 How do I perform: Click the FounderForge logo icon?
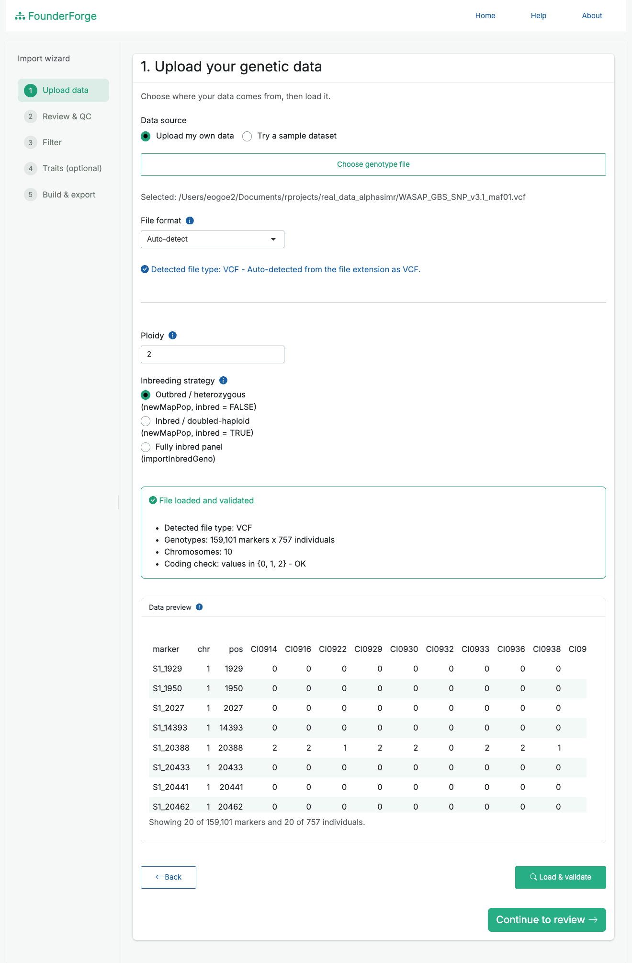point(20,16)
